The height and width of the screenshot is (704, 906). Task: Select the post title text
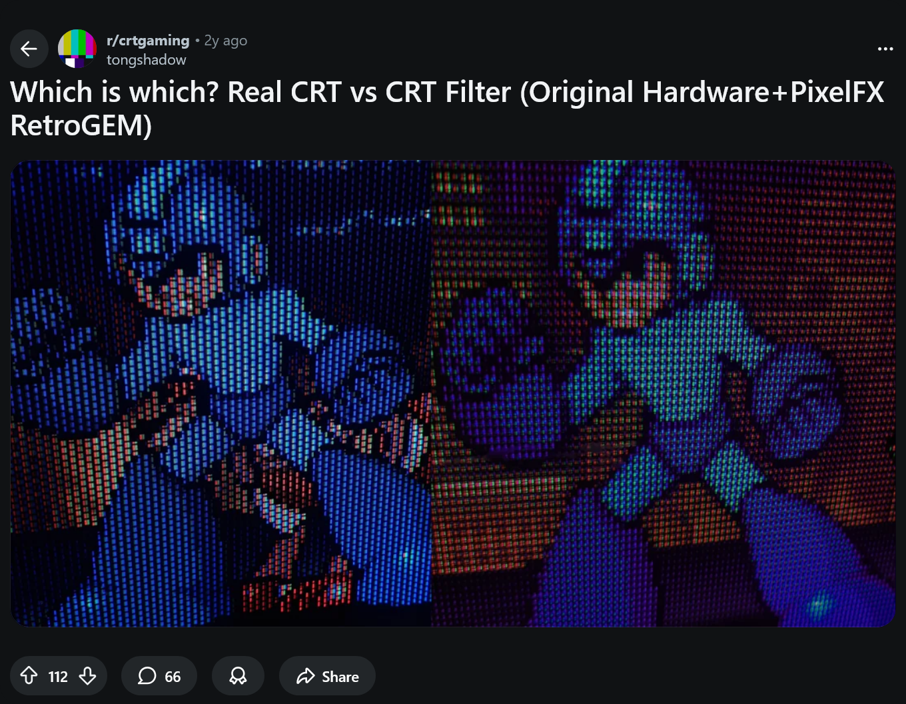(447, 108)
